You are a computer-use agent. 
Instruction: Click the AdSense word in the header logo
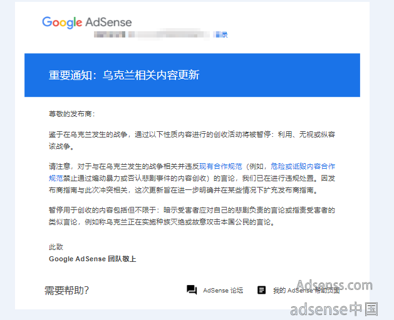coord(108,22)
